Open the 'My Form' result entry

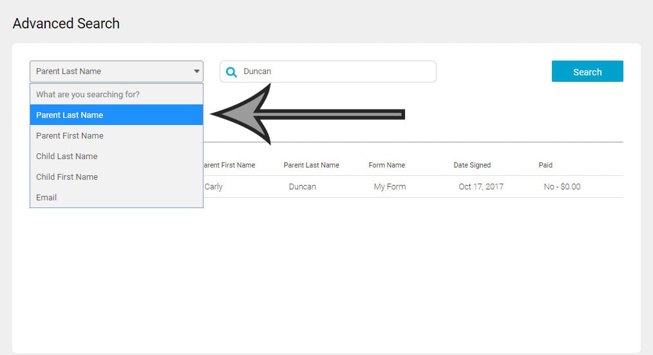click(390, 187)
